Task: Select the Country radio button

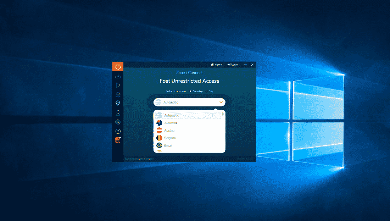Action: pos(190,91)
